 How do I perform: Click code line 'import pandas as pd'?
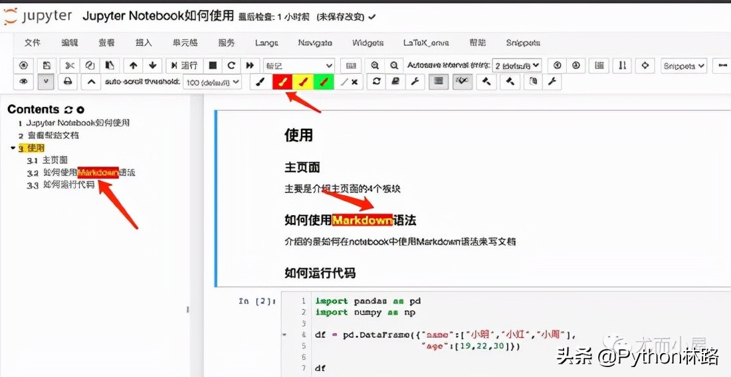coord(368,301)
